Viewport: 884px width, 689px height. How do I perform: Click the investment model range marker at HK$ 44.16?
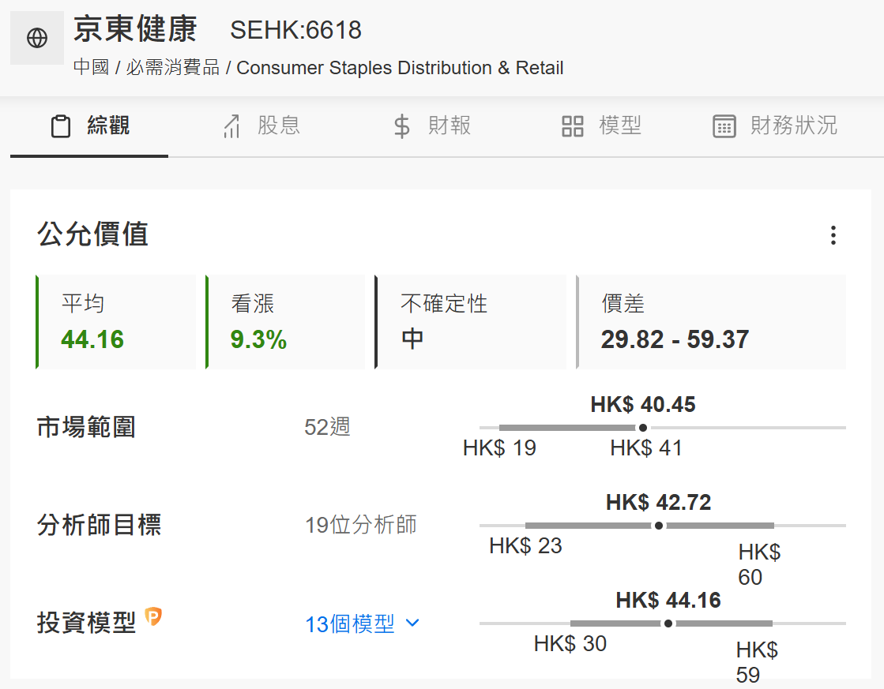click(x=668, y=623)
